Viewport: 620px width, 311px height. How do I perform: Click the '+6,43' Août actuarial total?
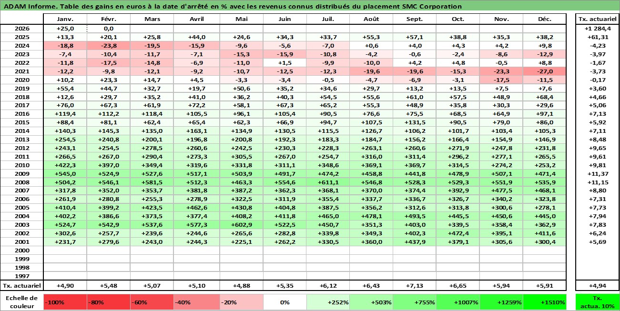click(x=371, y=286)
